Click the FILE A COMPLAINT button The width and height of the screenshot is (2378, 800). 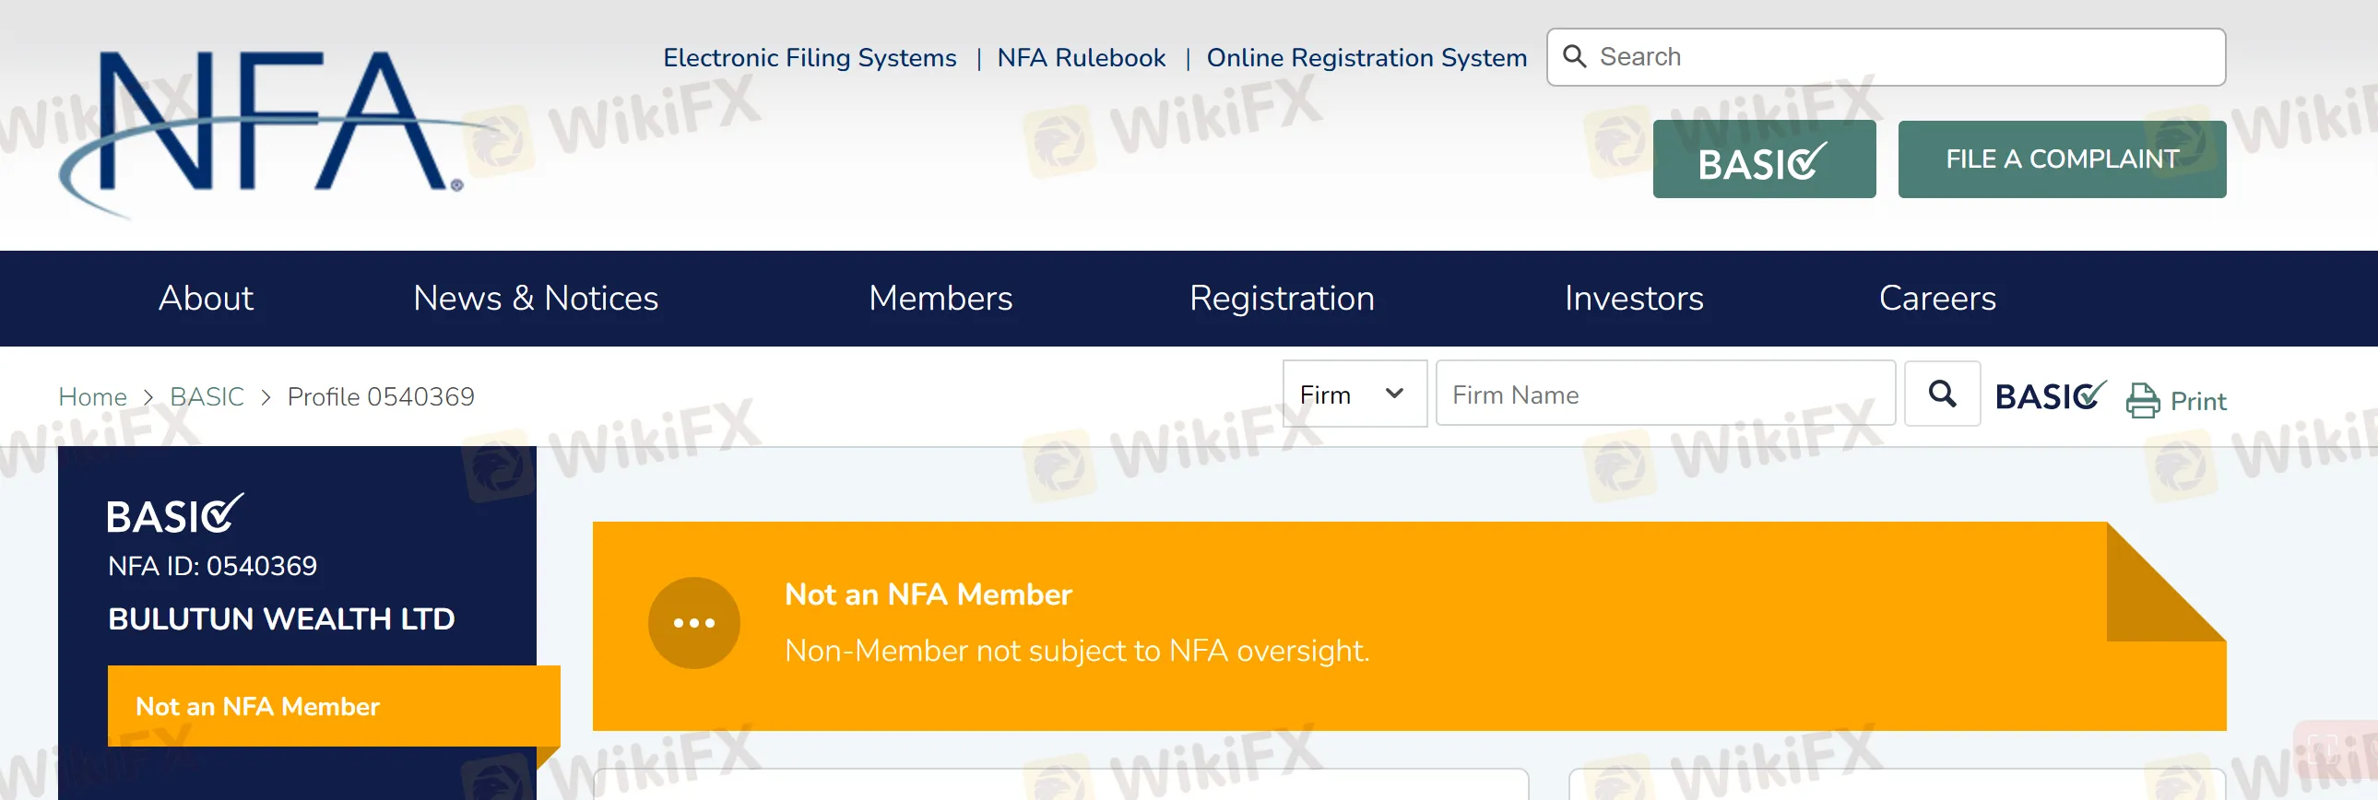pyautogui.click(x=2062, y=159)
